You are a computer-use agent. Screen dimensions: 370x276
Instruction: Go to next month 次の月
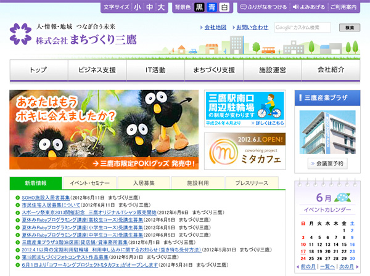[x=347, y=267]
